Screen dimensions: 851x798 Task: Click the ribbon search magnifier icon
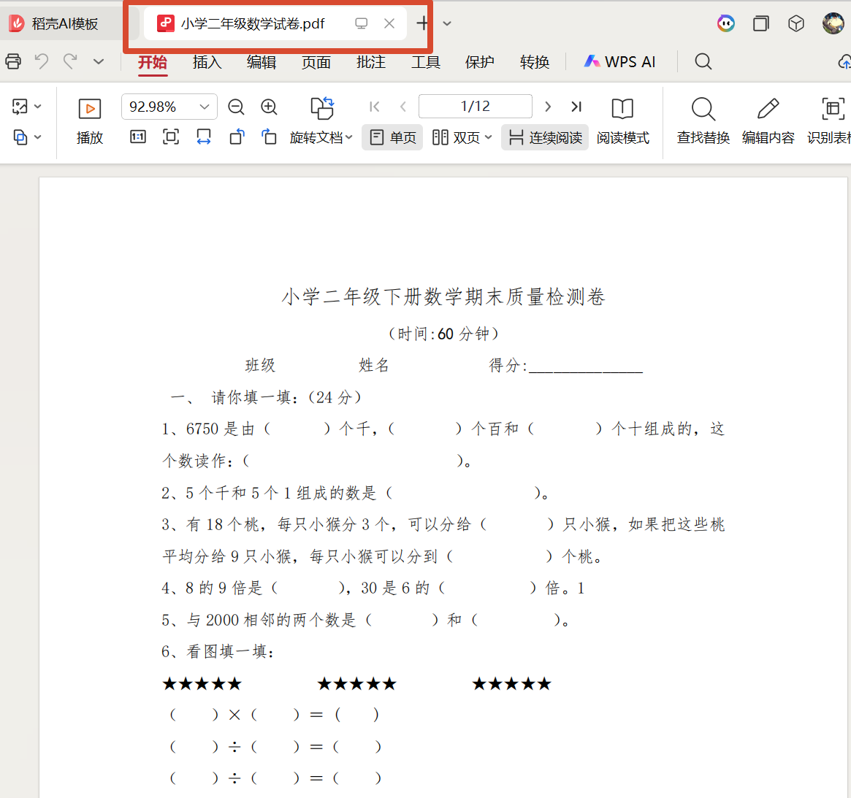pyautogui.click(x=703, y=62)
